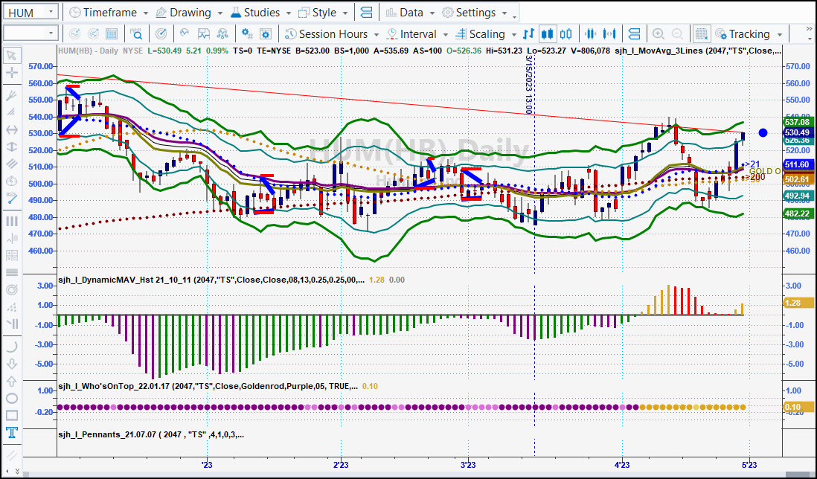
Task: Click the stacked panels icon beside Style
Action: [366, 13]
